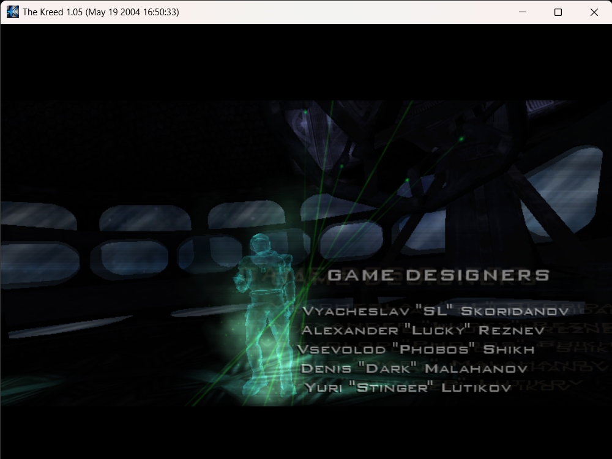Click the name Alexander "Lucky" Reznev
The image size is (612, 459).
[x=423, y=330]
